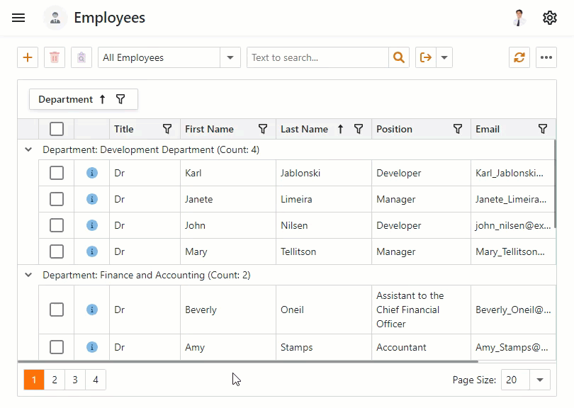Open the Department group panel filter icon
Screen dimensions: 574x408
click(x=120, y=99)
